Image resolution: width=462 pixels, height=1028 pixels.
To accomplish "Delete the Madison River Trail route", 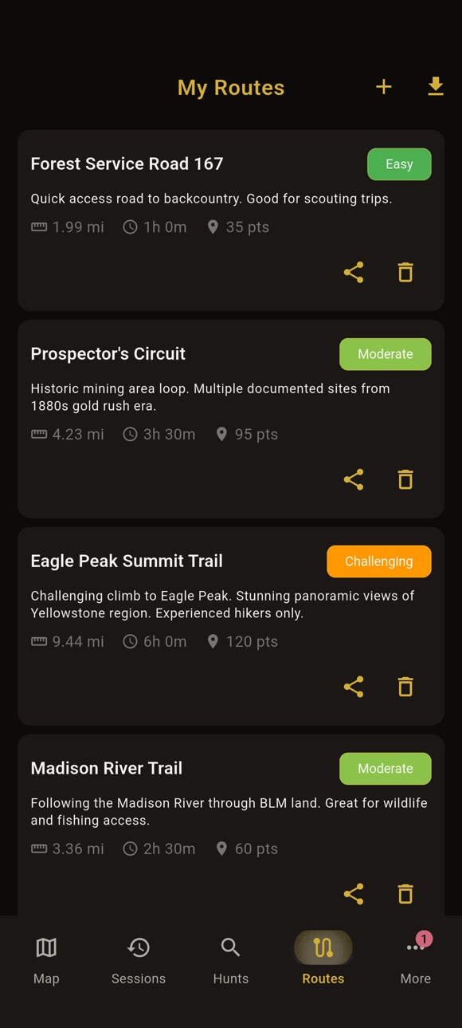I will (405, 894).
